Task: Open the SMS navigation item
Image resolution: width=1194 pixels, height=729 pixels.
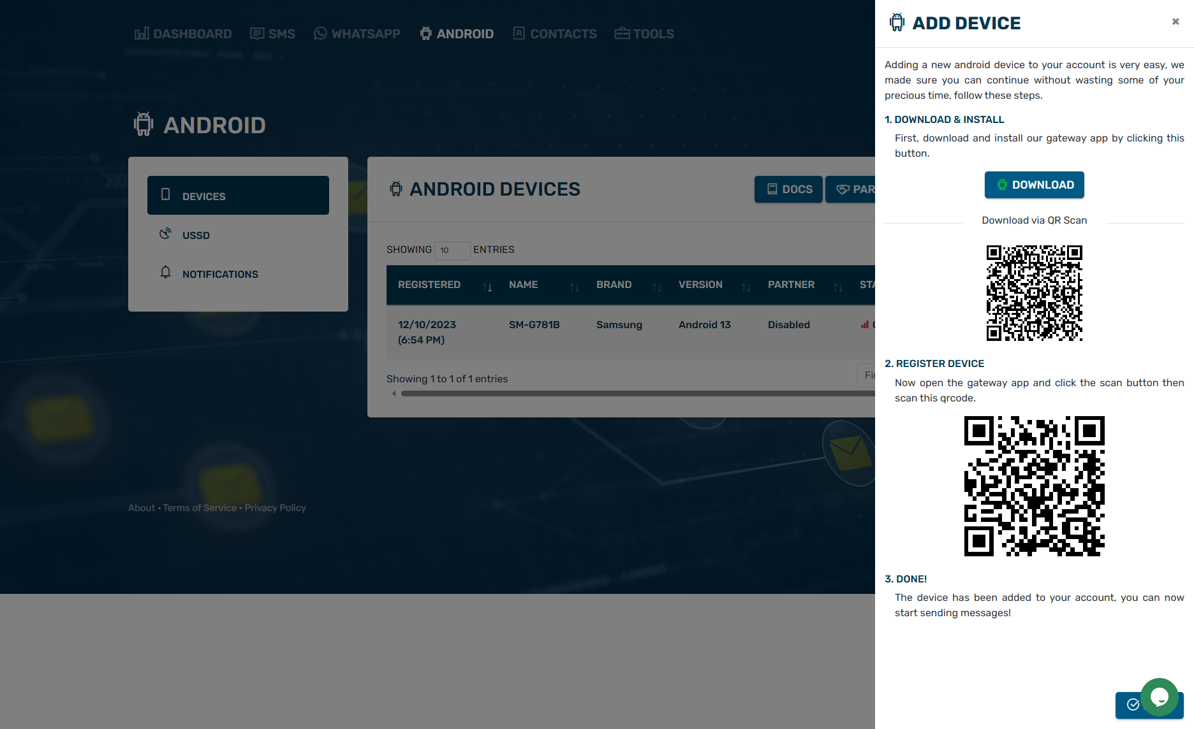Action: click(272, 34)
